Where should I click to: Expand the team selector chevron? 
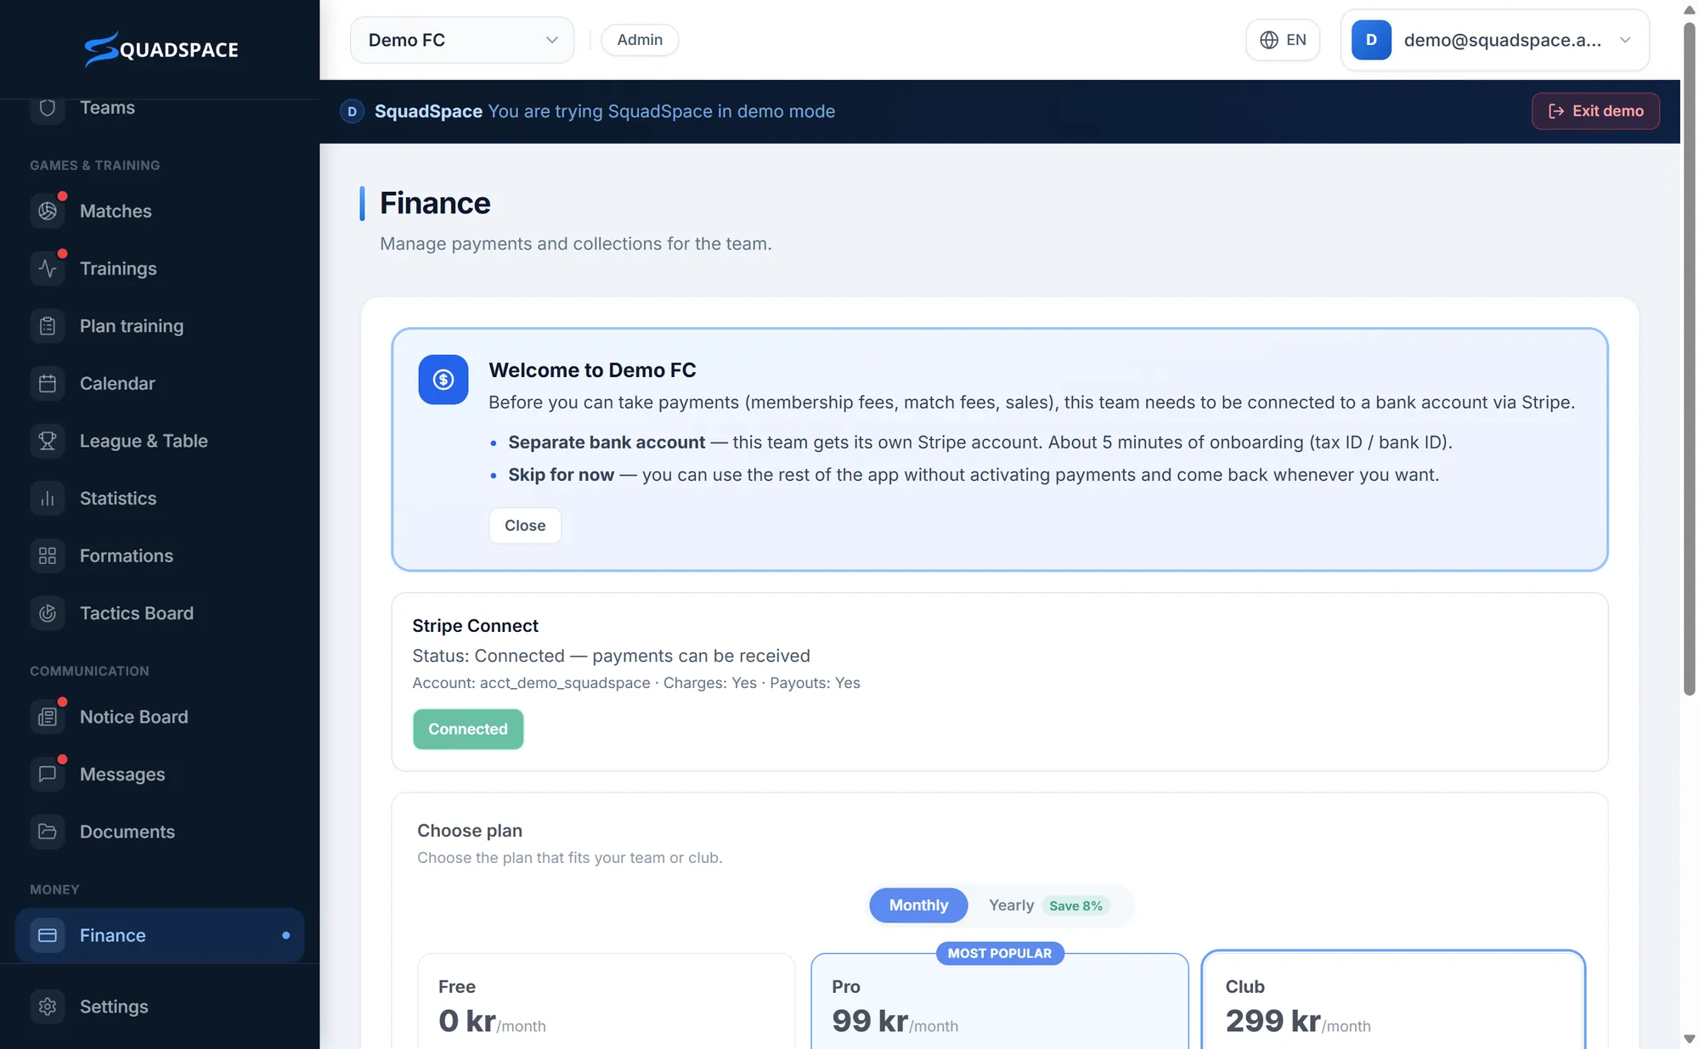pos(552,40)
